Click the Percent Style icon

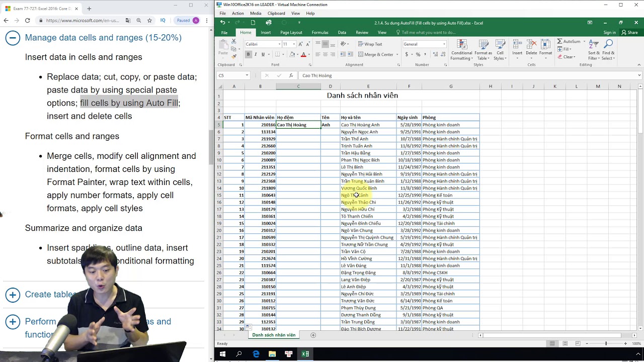point(418,54)
